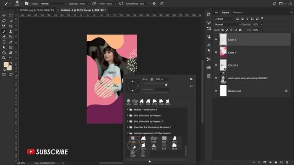Expand Free Wet Ink Photoshop Brushes 2
294x165 pixels.
click(128, 127)
